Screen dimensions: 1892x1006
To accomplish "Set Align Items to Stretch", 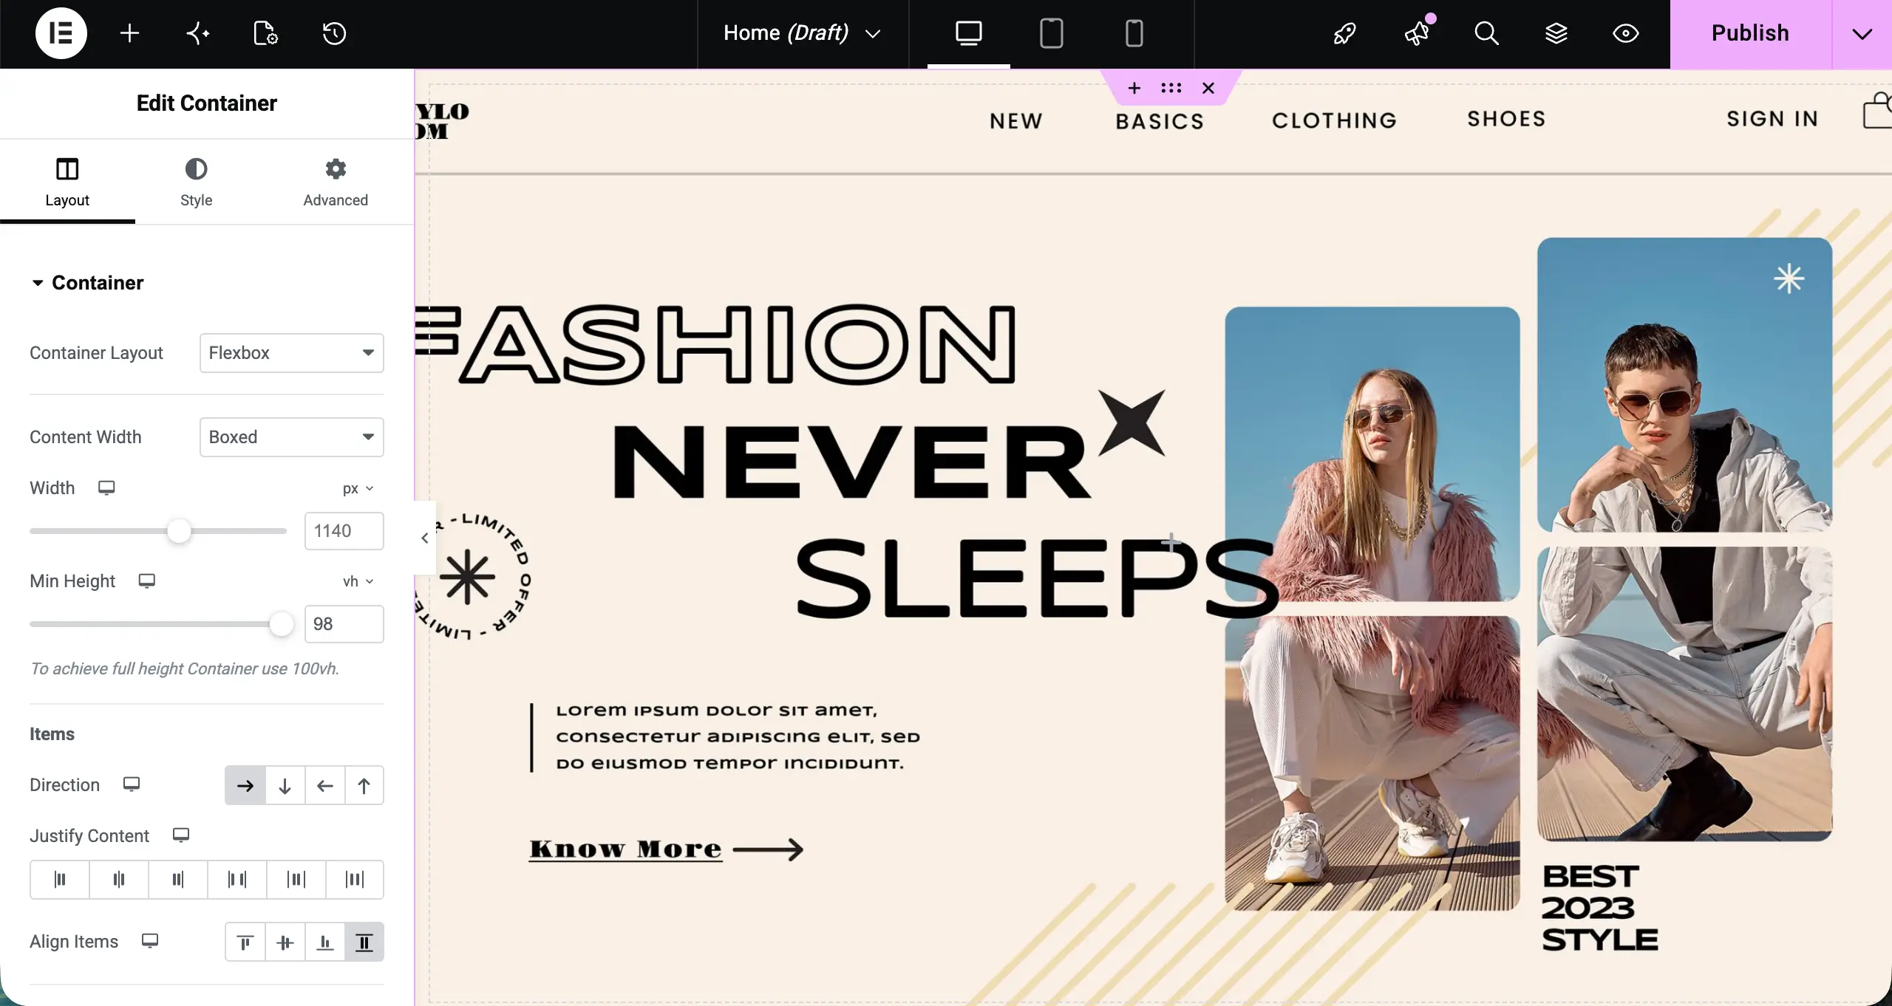I will (364, 942).
